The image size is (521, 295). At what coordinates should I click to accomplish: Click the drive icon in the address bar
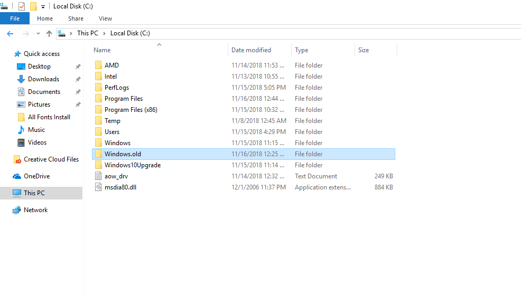click(x=61, y=33)
